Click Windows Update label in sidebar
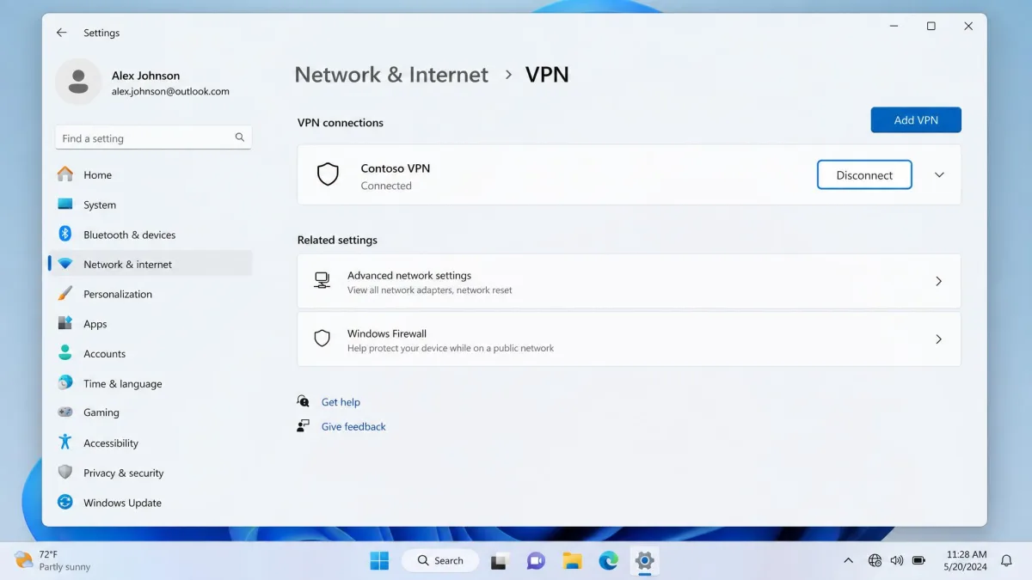The height and width of the screenshot is (580, 1032). (x=122, y=503)
